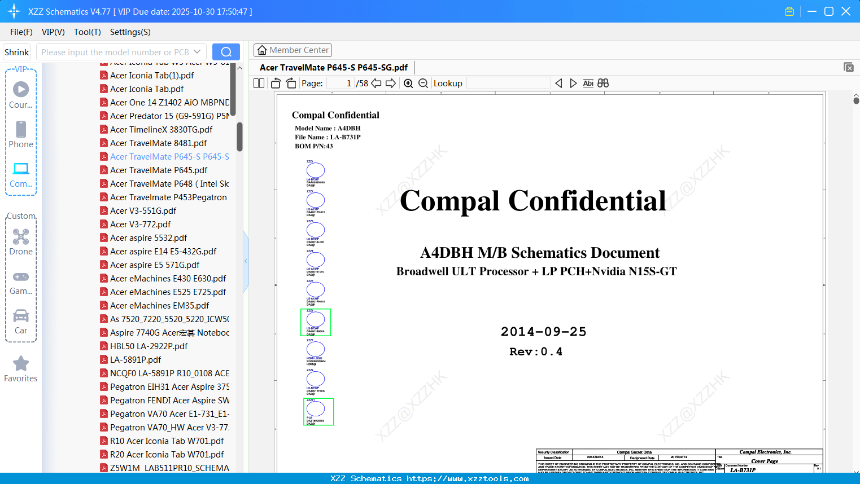
Task: Open Pegatron EIH31 Acer Aspire file
Action: [170, 386]
